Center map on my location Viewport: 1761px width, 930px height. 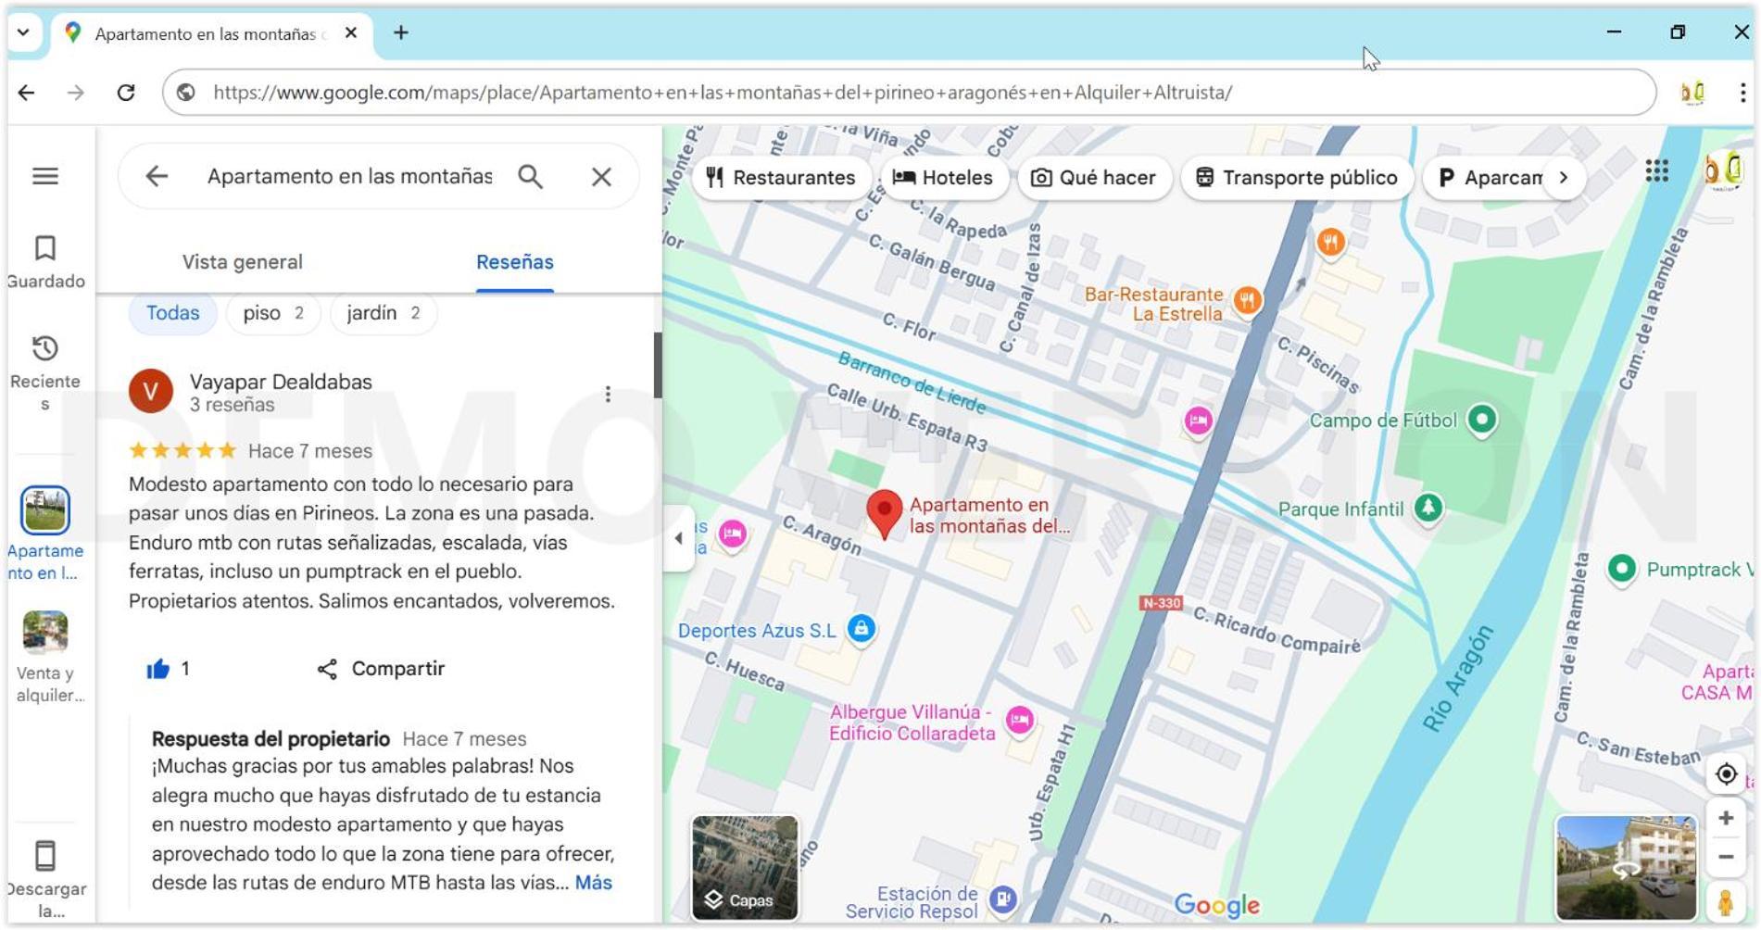click(x=1726, y=774)
